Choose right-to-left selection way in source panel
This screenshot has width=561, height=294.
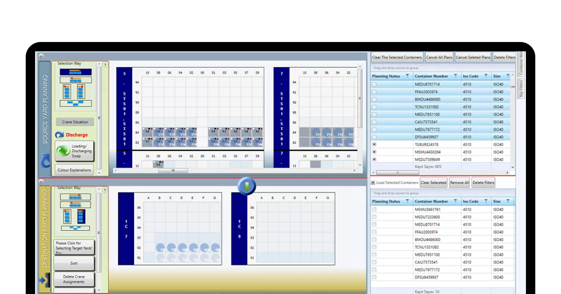tap(75, 80)
